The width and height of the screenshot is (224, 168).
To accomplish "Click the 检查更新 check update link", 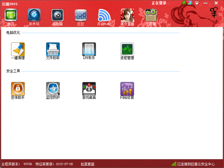I will (x=88, y=164).
